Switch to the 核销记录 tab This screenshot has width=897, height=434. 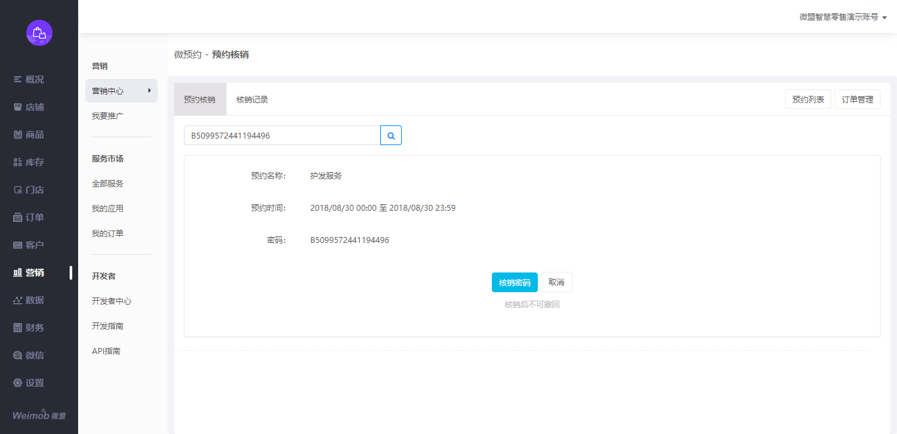(252, 99)
